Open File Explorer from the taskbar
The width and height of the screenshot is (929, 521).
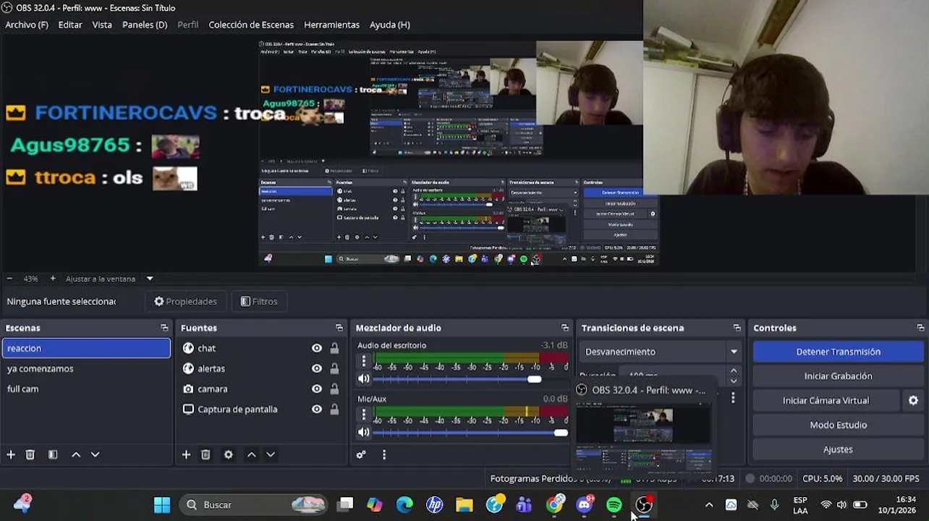pos(465,504)
